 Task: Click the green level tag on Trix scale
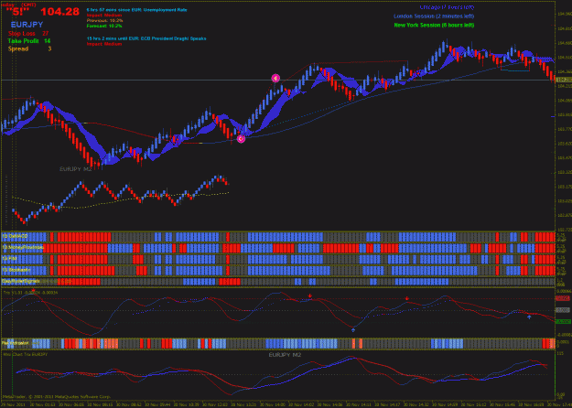click(x=563, y=322)
